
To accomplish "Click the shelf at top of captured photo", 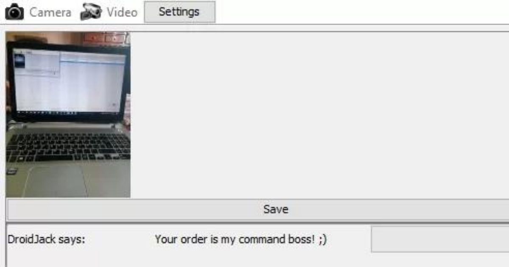I will coord(106,38).
